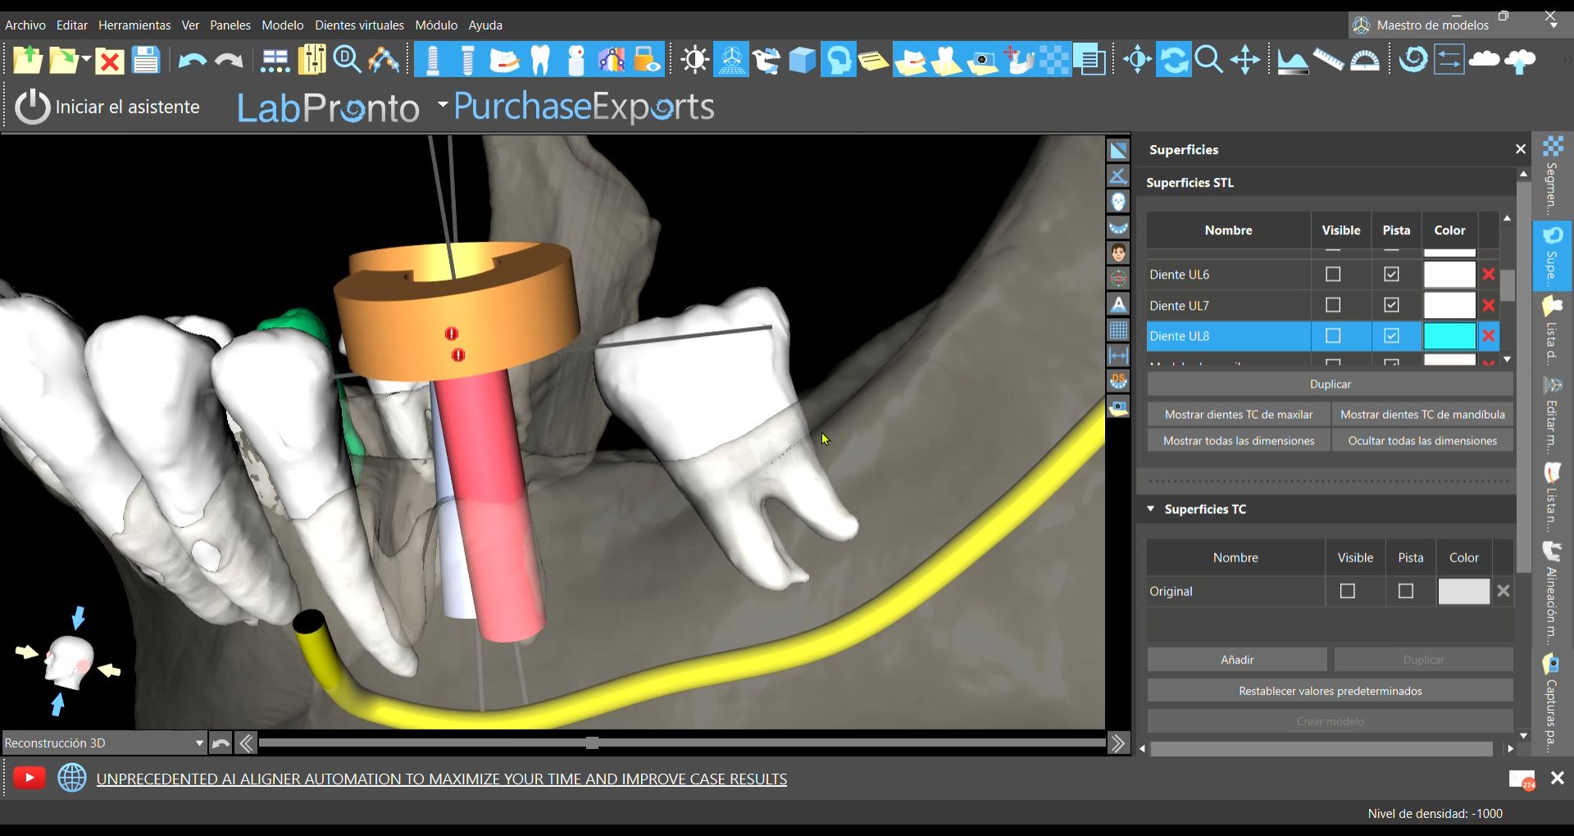The image size is (1574, 836).
Task: Open the Herramientas menu
Action: coord(134,25)
